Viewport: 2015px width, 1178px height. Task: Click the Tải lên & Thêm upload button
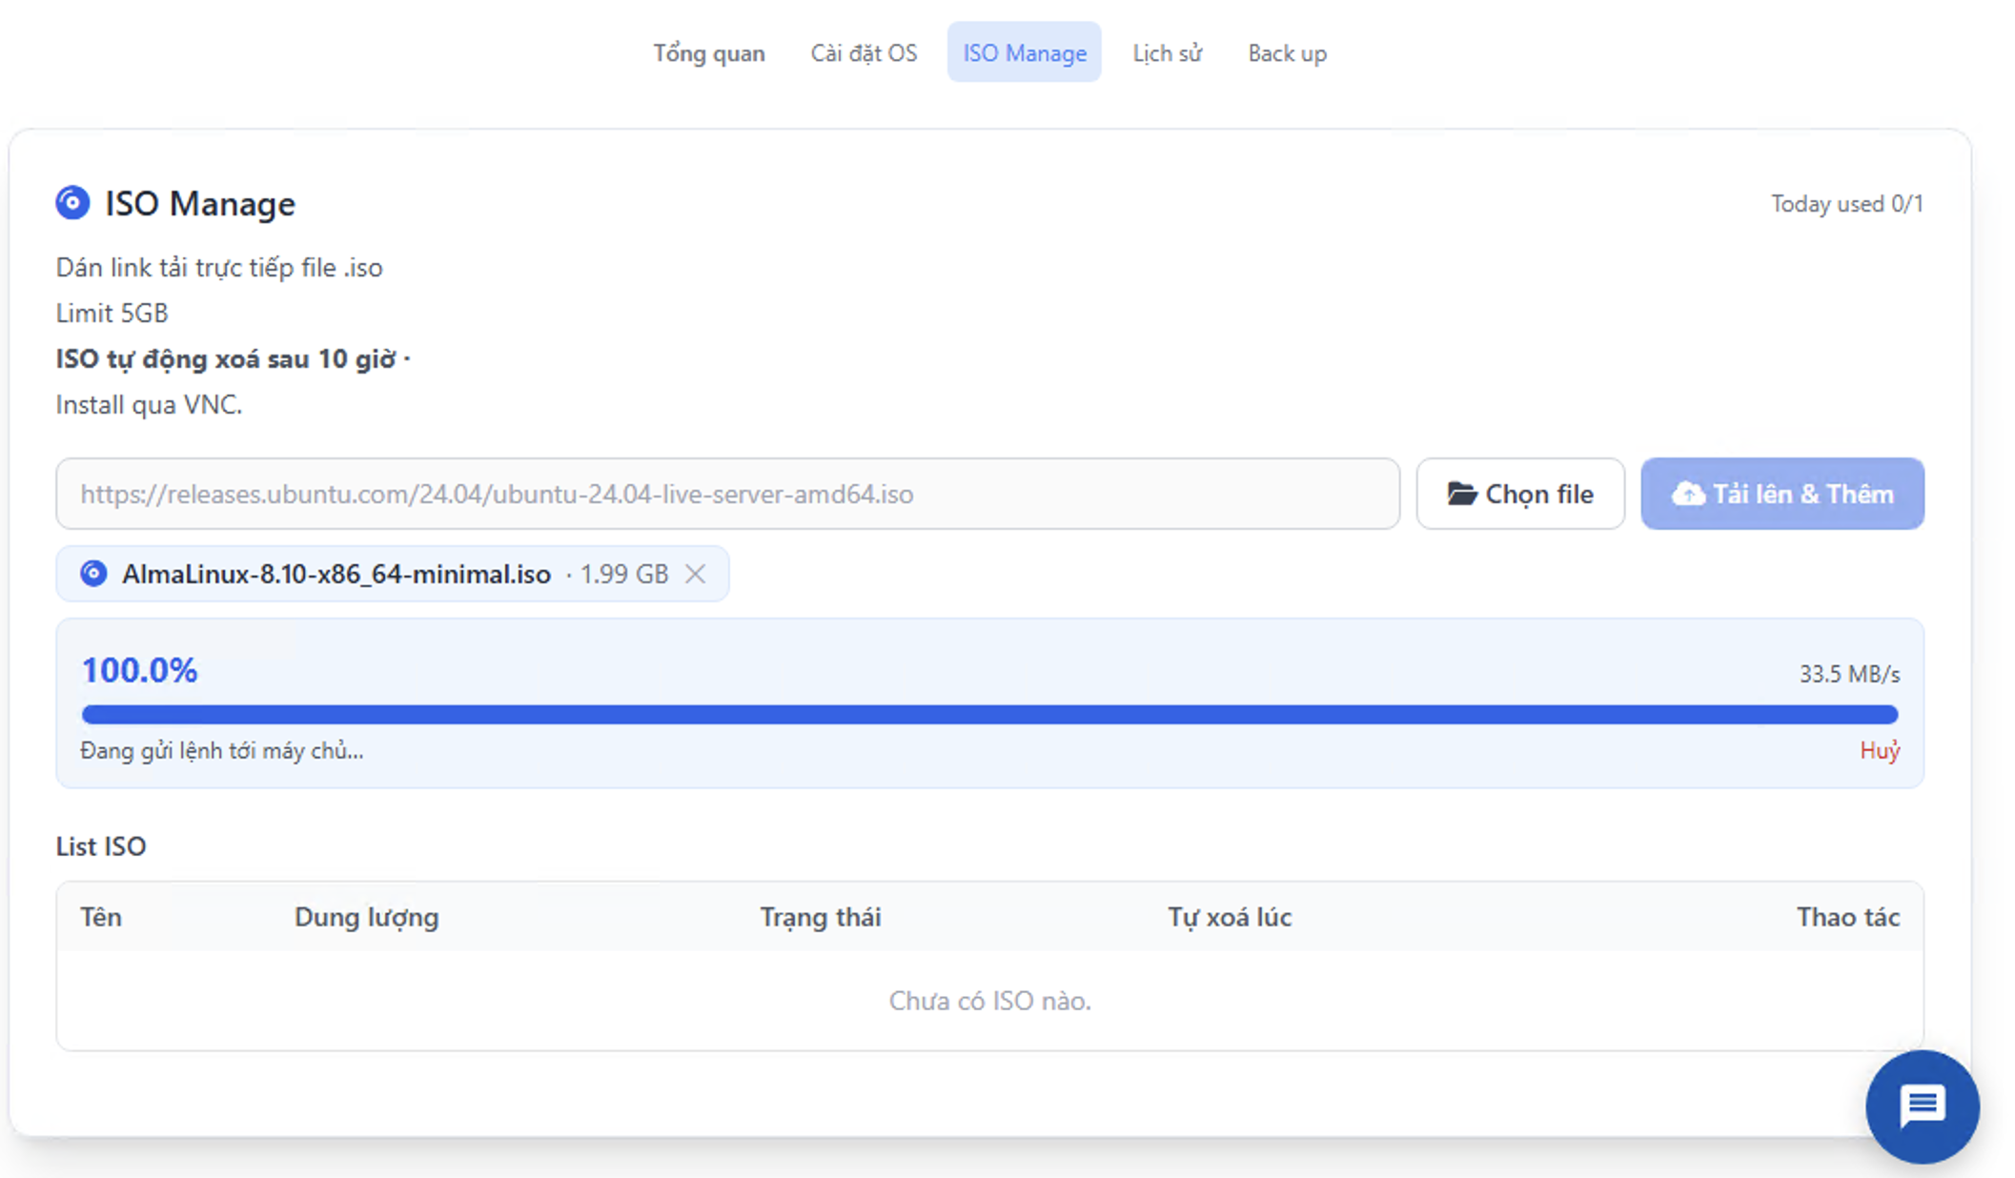(x=1782, y=494)
